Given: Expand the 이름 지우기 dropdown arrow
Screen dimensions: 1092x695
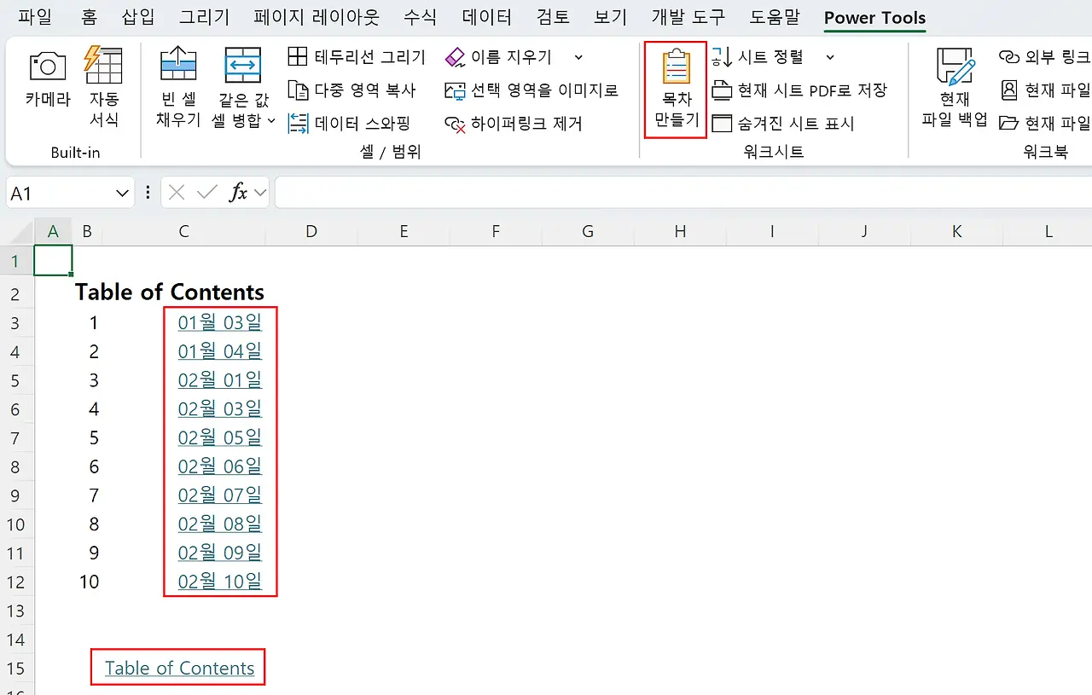Looking at the screenshot, I should click(578, 57).
